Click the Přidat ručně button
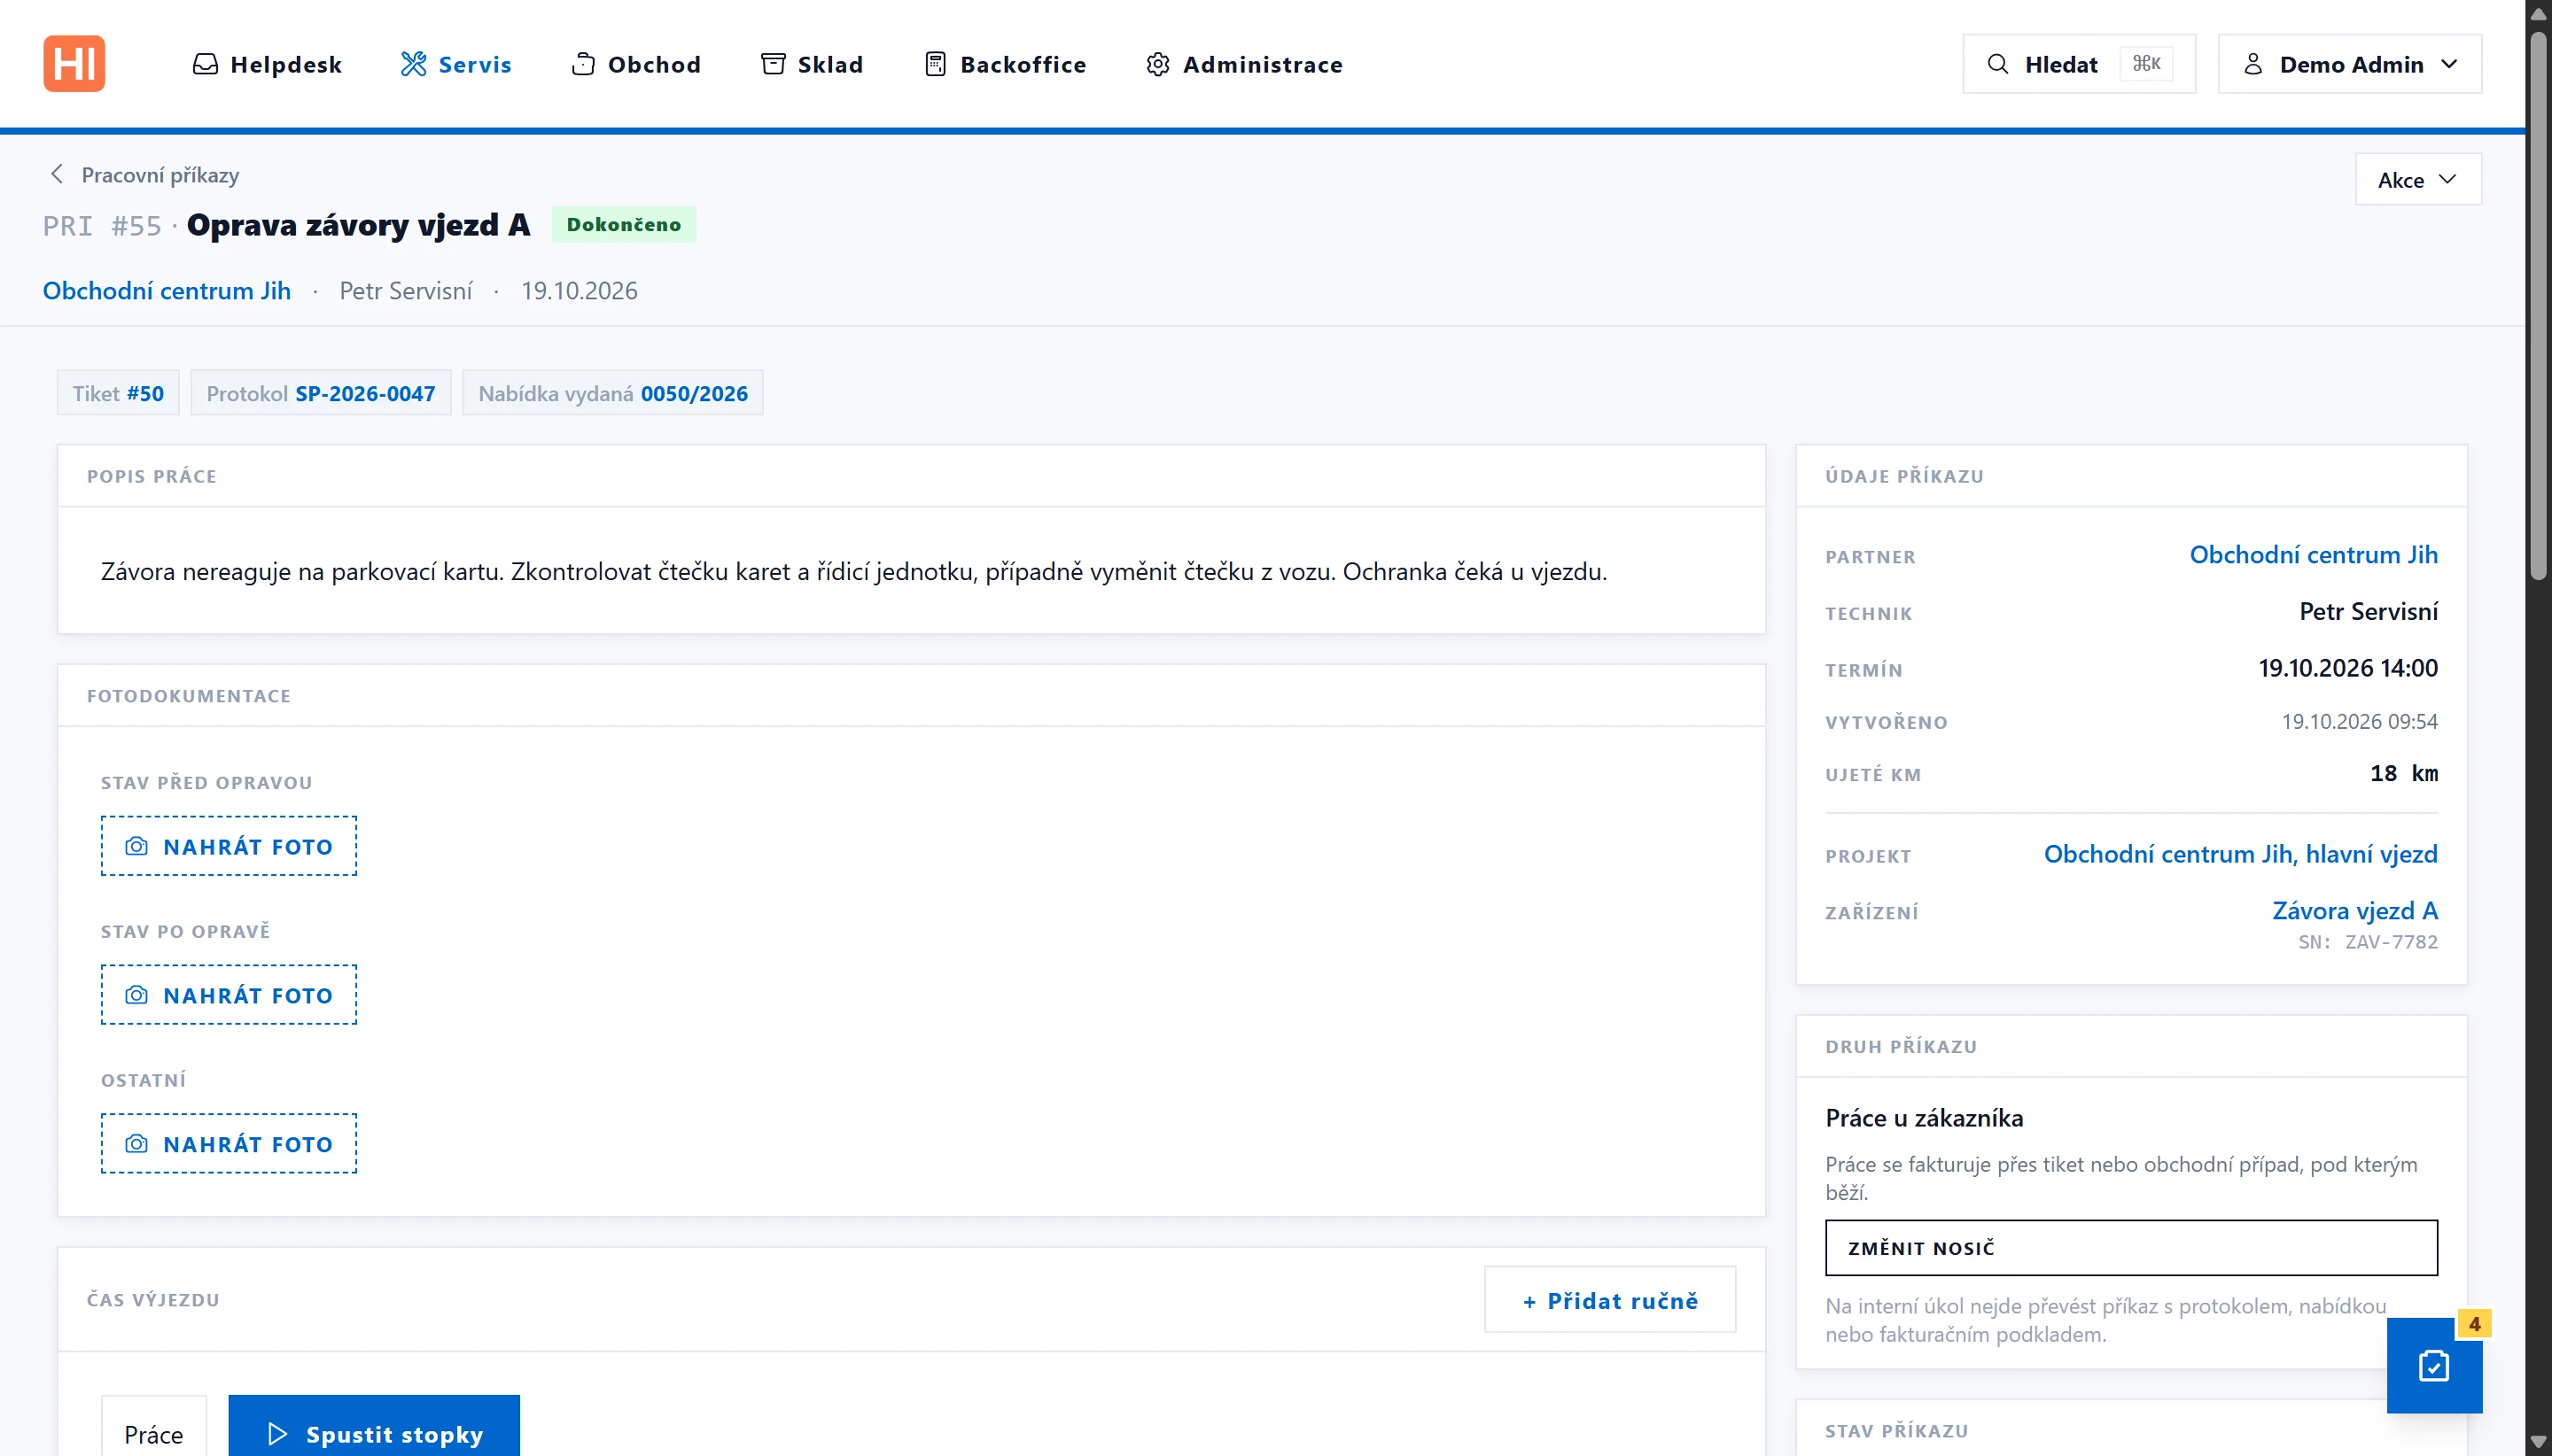This screenshot has height=1456, width=2552. (1610, 1300)
